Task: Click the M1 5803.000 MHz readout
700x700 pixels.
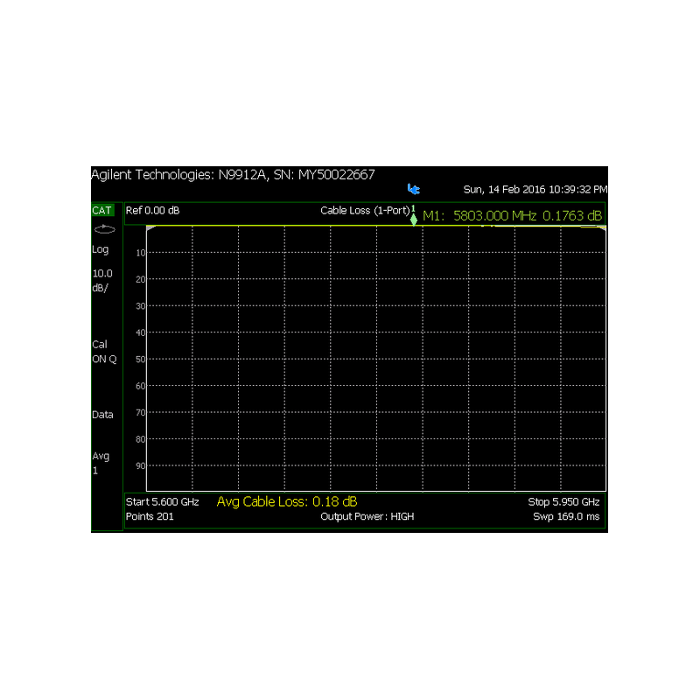Action: point(479,216)
